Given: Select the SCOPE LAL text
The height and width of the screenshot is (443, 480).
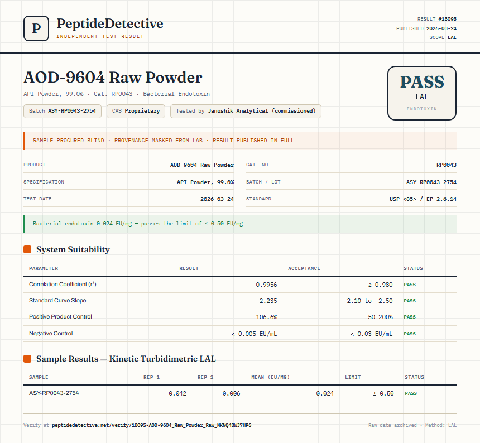Looking at the screenshot, I should [443, 37].
